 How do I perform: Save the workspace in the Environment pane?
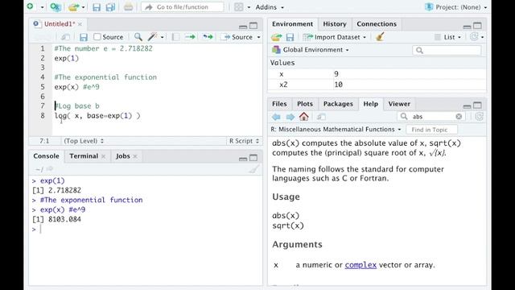[290, 37]
